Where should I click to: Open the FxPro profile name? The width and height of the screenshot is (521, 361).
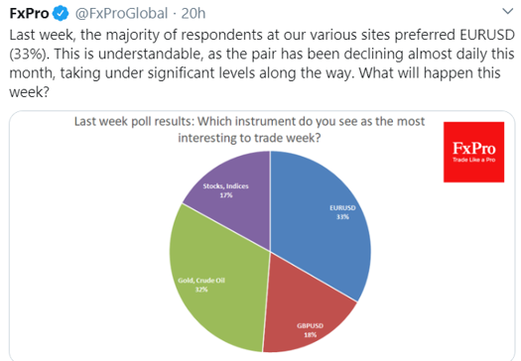click(x=29, y=14)
